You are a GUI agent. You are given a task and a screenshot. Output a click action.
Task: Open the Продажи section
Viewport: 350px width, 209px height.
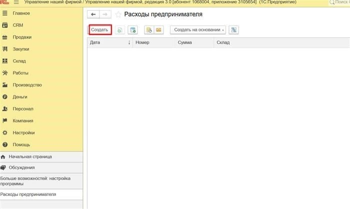[x=22, y=37]
